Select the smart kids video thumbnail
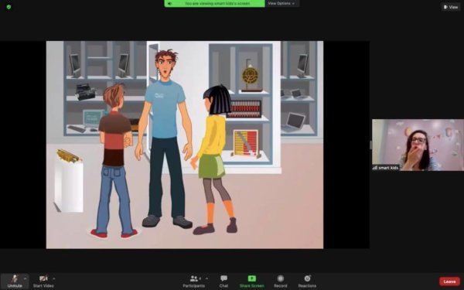The height and width of the screenshot is (290, 464). [x=418, y=145]
